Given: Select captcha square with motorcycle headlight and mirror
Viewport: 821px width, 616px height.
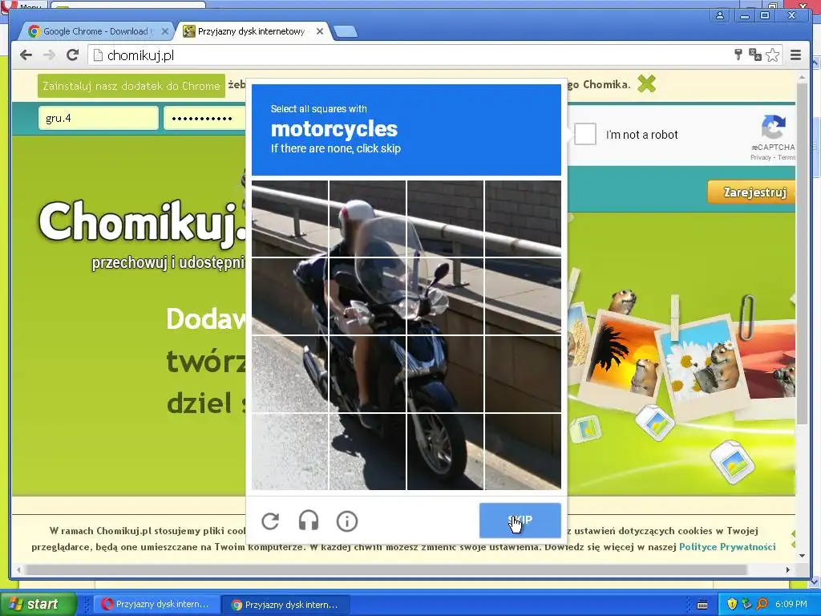Looking at the screenshot, I should [x=445, y=296].
